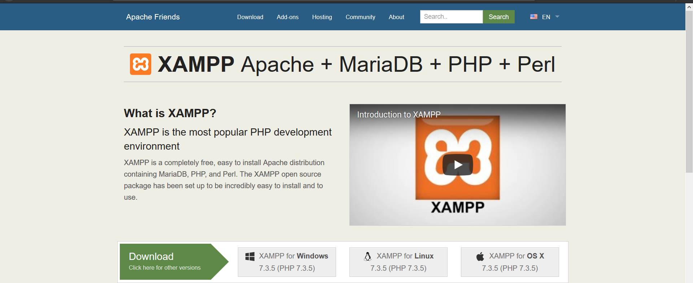693x283 pixels.
Task: Download XAMPP for Linux 7.3.5
Action: [x=398, y=262]
